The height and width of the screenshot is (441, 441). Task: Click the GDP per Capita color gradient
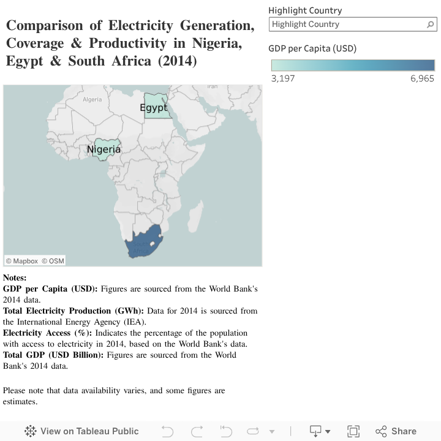[353, 65]
